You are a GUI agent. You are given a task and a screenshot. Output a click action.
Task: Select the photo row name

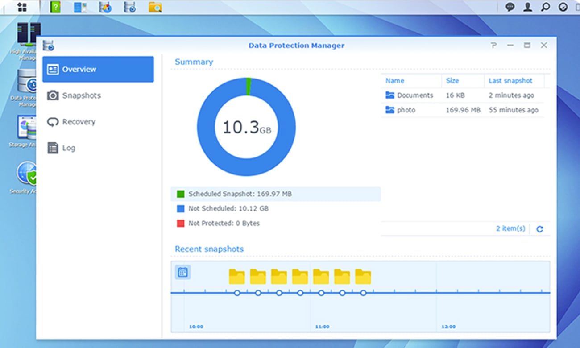[406, 110]
